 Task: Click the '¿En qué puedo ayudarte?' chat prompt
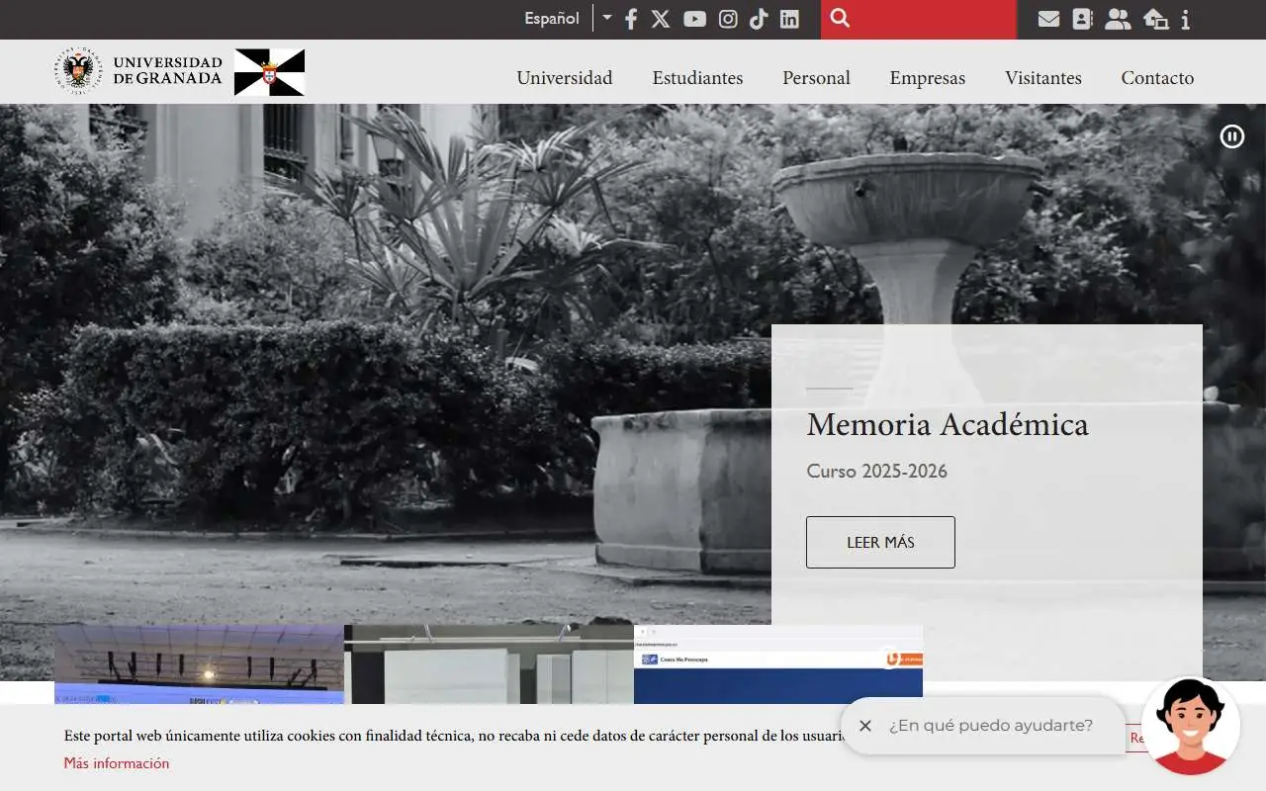(x=991, y=726)
